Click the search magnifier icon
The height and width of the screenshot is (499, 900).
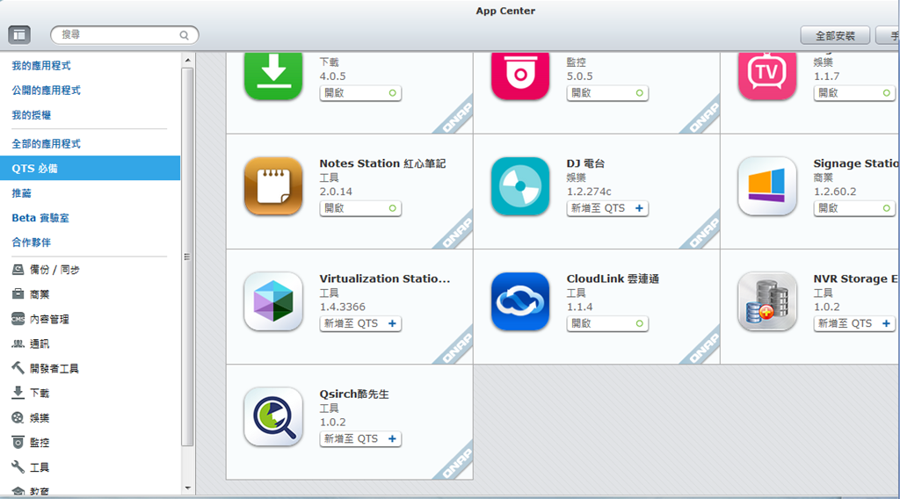point(184,35)
